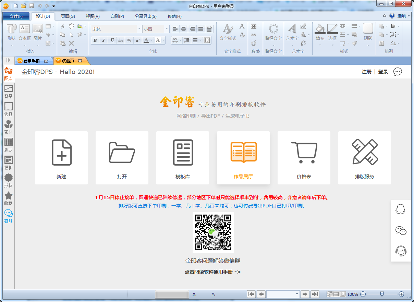The width and height of the screenshot is (414, 302).
Task: Switch to the 分享导出(S) ribbon tab
Action: click(146, 16)
